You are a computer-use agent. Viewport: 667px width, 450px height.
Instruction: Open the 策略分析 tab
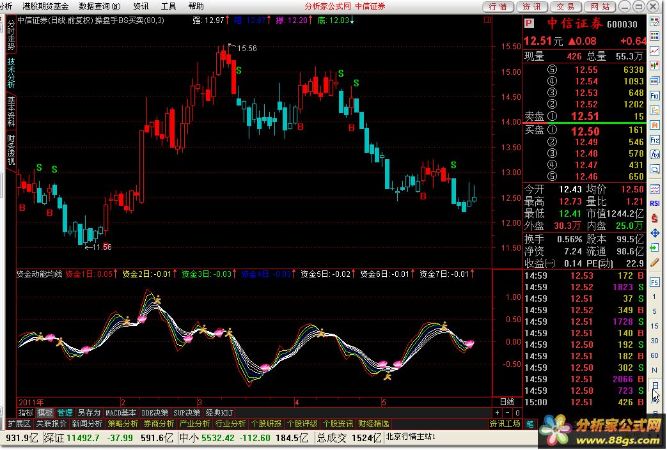123,424
